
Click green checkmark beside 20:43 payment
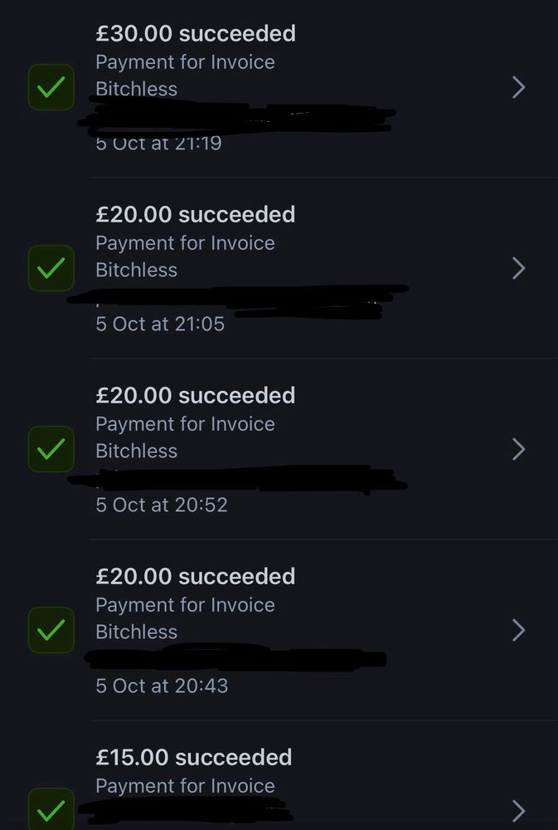coord(51,630)
